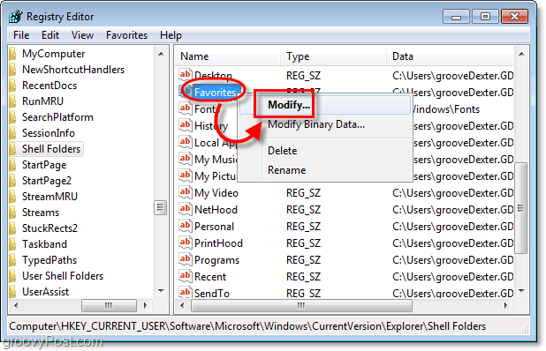The height and width of the screenshot is (351, 546).
Task: Click the string value icon beside Fonts
Action: click(186, 108)
